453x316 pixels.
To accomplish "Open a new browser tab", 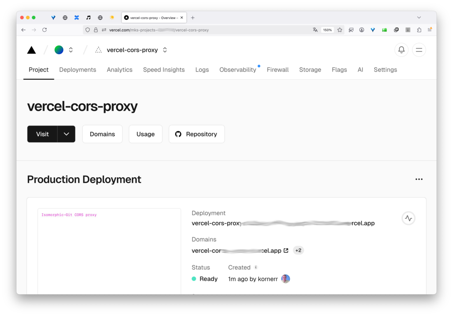I will 193,18.
